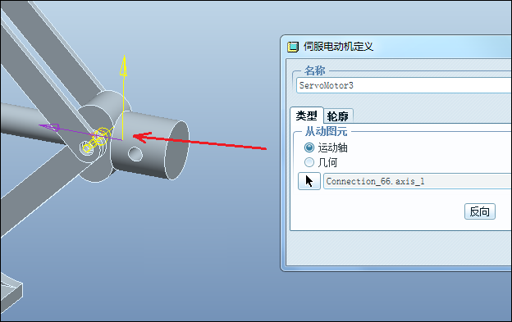Click the Connection_66.axis_1 field
The width and height of the screenshot is (512, 322).
coord(418,181)
